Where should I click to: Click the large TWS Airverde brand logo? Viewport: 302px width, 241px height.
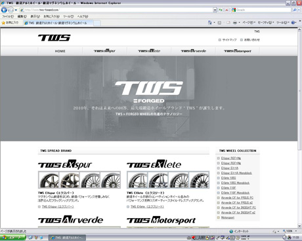point(70,219)
